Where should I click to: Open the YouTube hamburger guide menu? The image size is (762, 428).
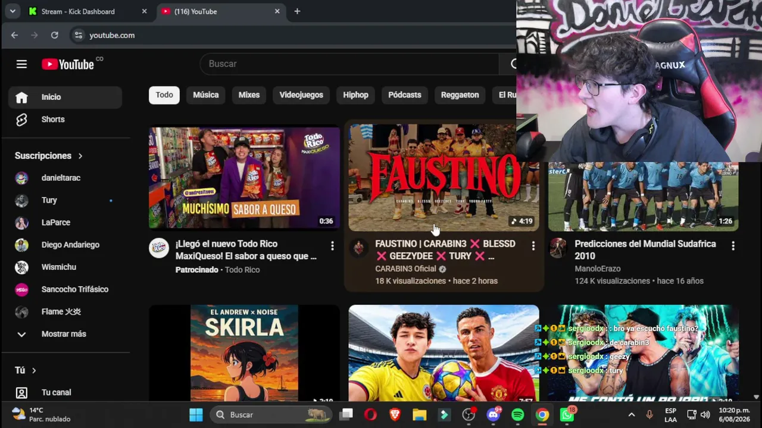coord(21,64)
